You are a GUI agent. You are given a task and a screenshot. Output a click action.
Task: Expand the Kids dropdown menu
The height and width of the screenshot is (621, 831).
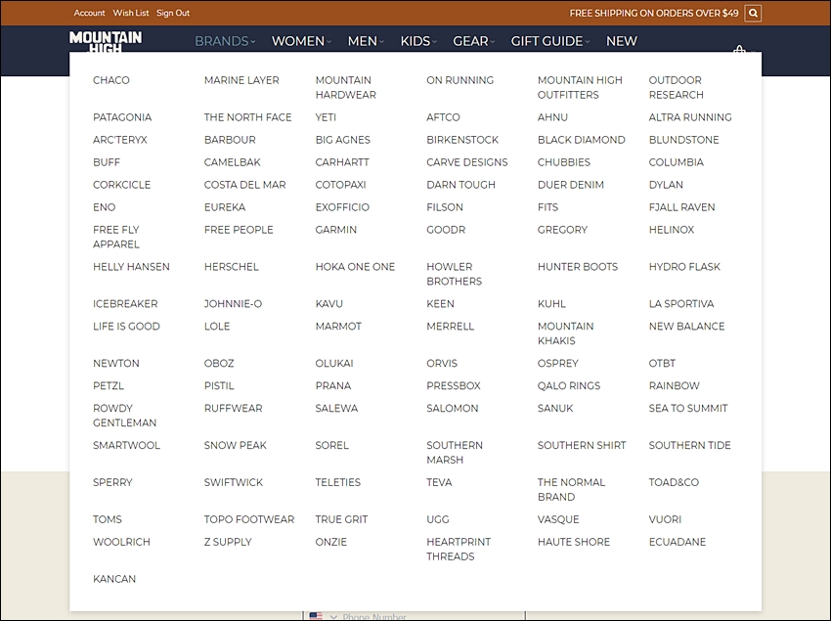pos(418,41)
